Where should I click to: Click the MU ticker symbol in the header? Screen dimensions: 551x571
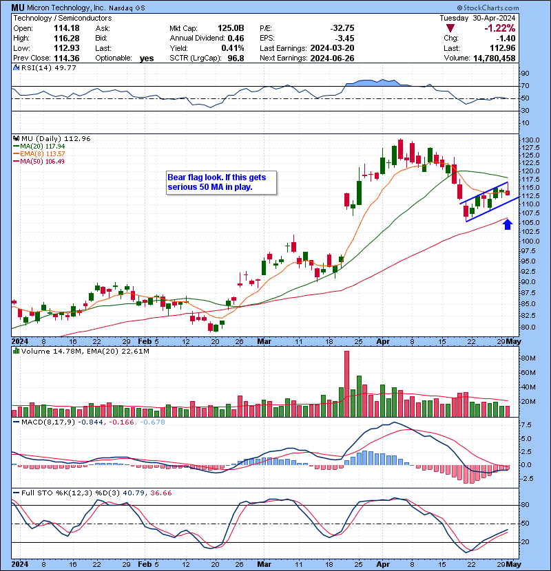click(18, 8)
